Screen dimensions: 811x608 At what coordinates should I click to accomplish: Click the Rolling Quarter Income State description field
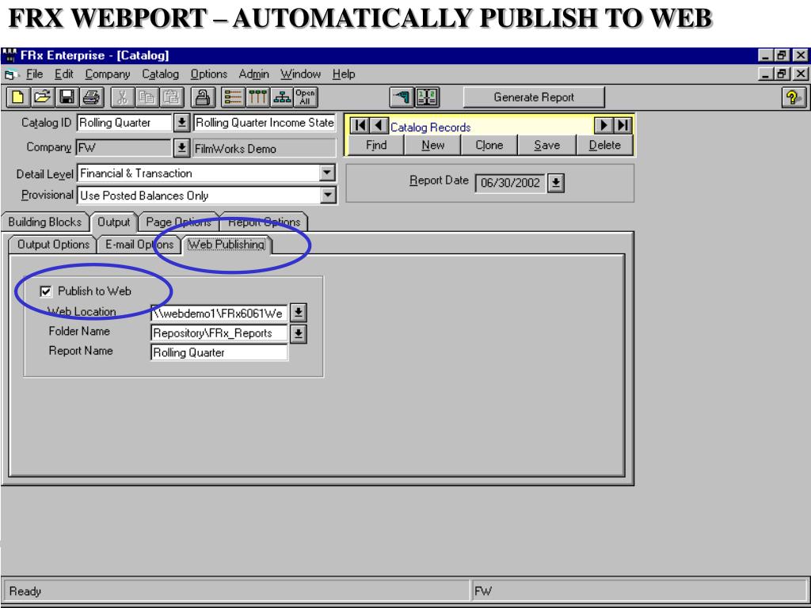click(265, 123)
